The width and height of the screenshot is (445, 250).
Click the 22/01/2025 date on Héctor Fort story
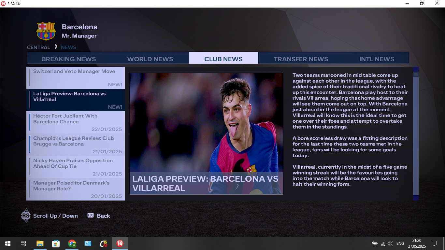tap(107, 129)
